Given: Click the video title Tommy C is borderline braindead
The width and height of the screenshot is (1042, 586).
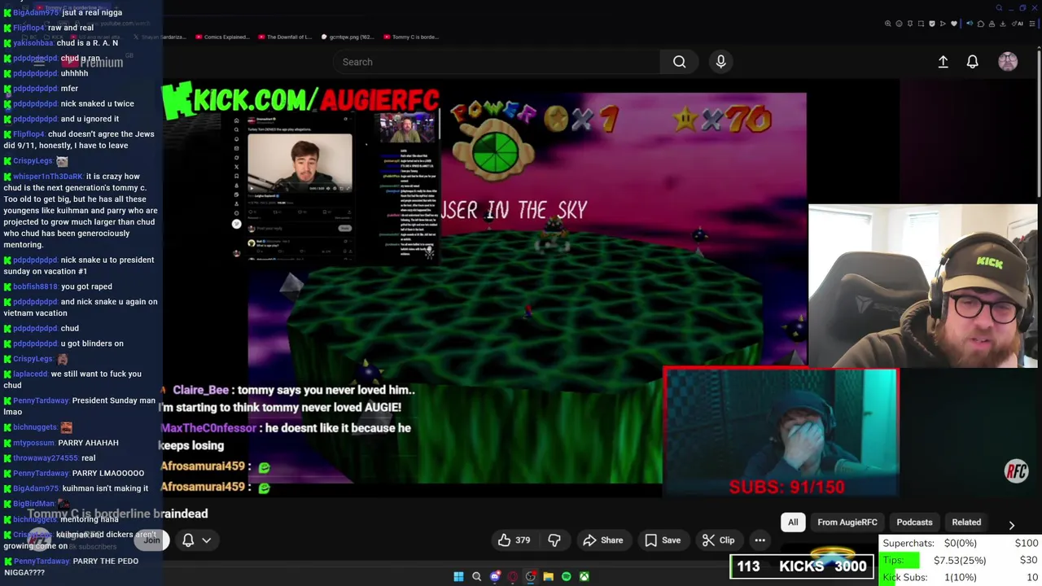Looking at the screenshot, I should [117, 514].
